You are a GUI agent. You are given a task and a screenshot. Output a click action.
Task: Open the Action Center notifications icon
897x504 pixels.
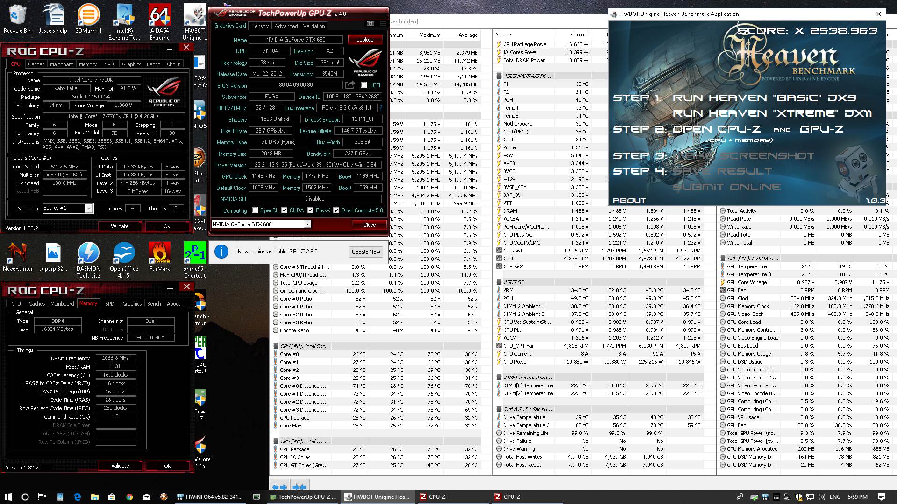tap(882, 497)
